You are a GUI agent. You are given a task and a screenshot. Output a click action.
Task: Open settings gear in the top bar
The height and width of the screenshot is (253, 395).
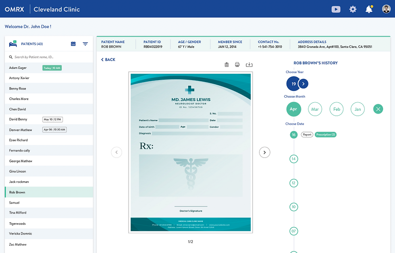353,9
